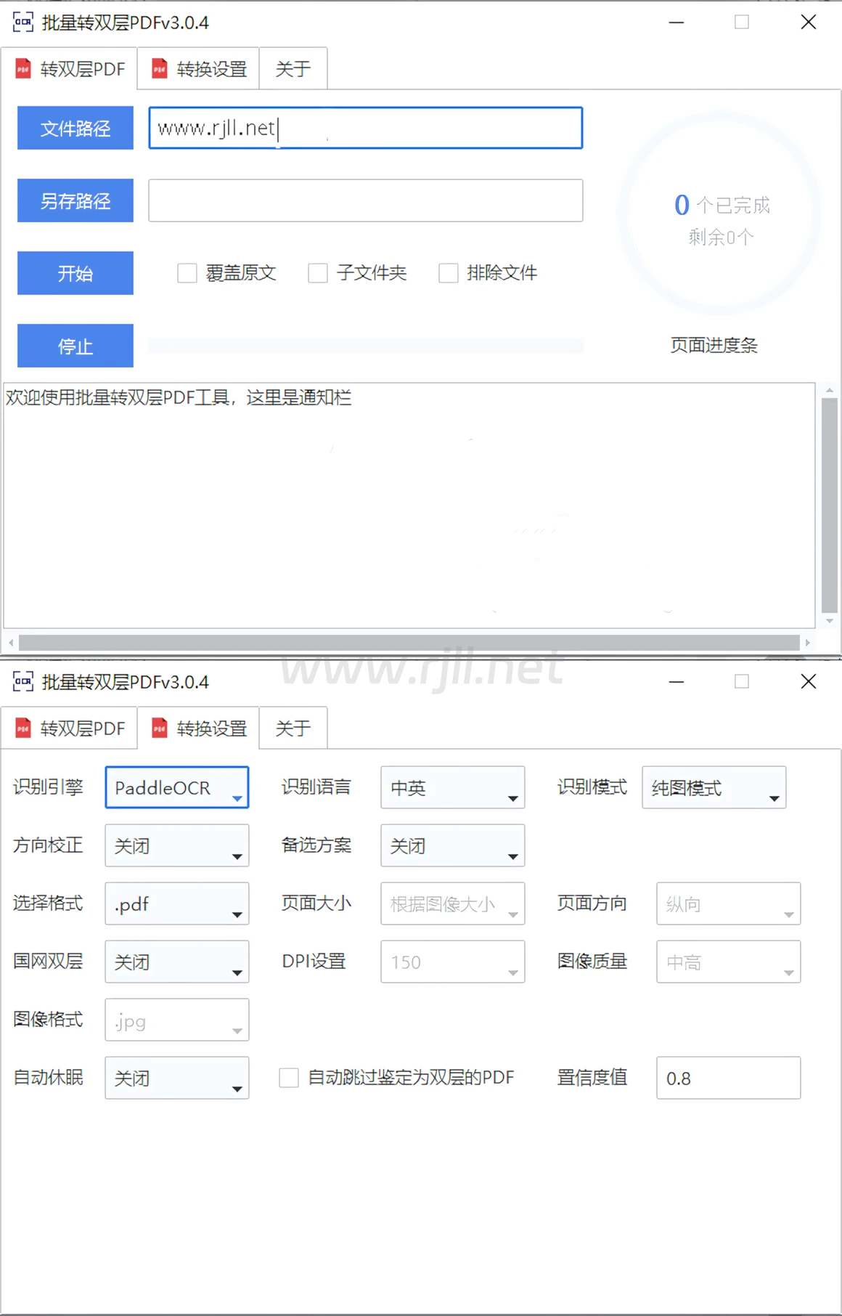Toggle the 子文件夹 checkbox
This screenshot has width=842, height=1316.
(318, 273)
